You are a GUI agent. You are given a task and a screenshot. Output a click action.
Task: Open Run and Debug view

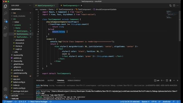[5, 28]
